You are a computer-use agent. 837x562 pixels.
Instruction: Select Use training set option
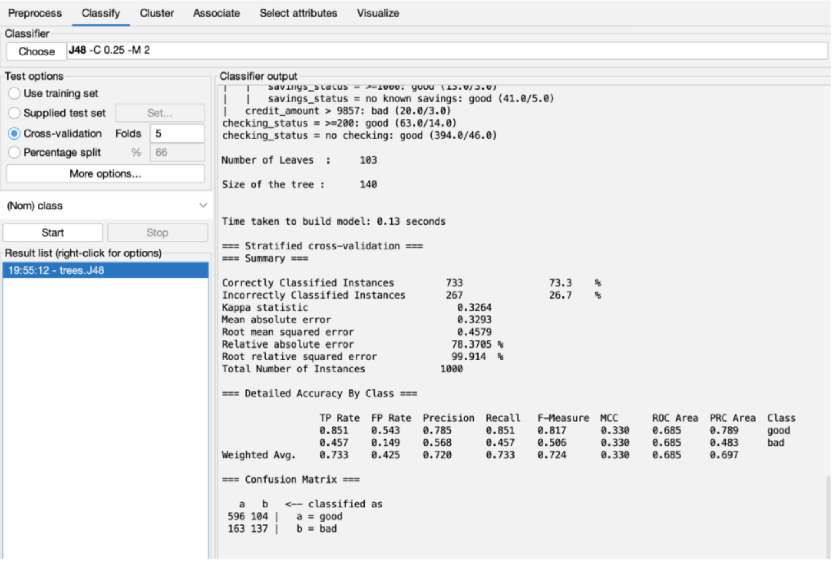click(x=14, y=93)
